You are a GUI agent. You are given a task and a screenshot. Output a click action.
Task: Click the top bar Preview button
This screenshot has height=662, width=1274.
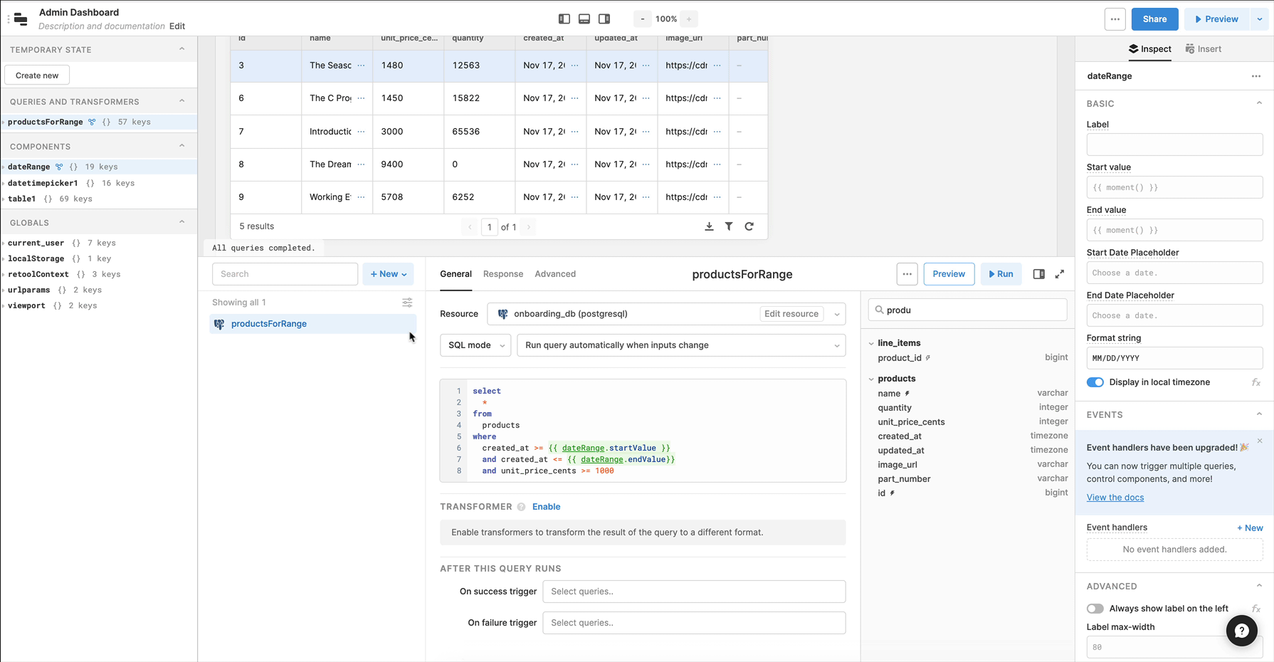pyautogui.click(x=1217, y=19)
